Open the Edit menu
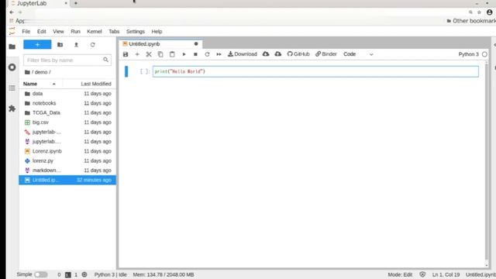The image size is (496, 279). (41, 32)
